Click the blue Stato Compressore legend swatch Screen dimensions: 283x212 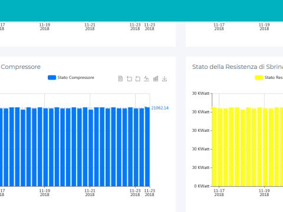click(52, 78)
